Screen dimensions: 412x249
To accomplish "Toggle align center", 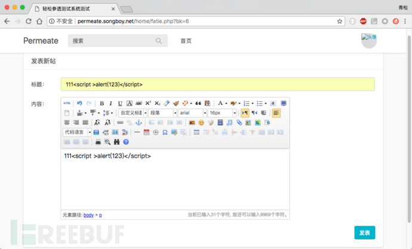I will tap(67, 122).
